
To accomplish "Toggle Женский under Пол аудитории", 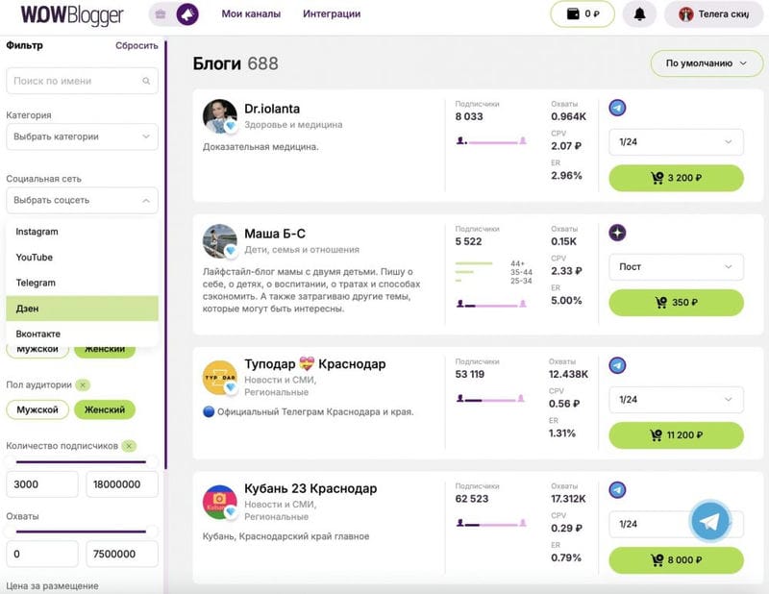I will point(105,409).
